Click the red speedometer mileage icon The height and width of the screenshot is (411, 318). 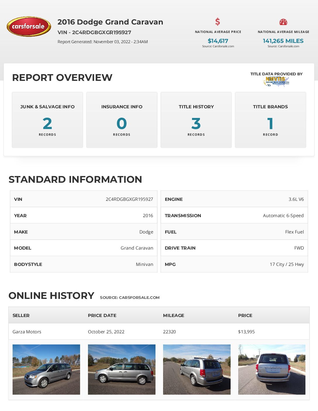pyautogui.click(x=283, y=22)
